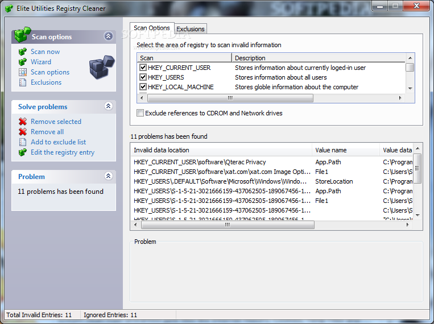Click results list scroll up arrow

click(418, 148)
